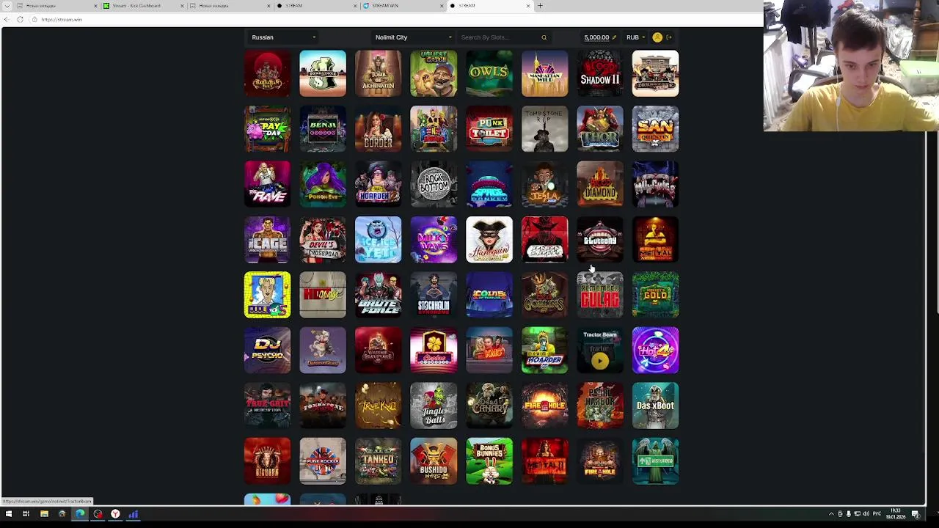The image size is (939, 528).
Task: Expand the Nolimit City provider dropdown
Action: point(413,37)
